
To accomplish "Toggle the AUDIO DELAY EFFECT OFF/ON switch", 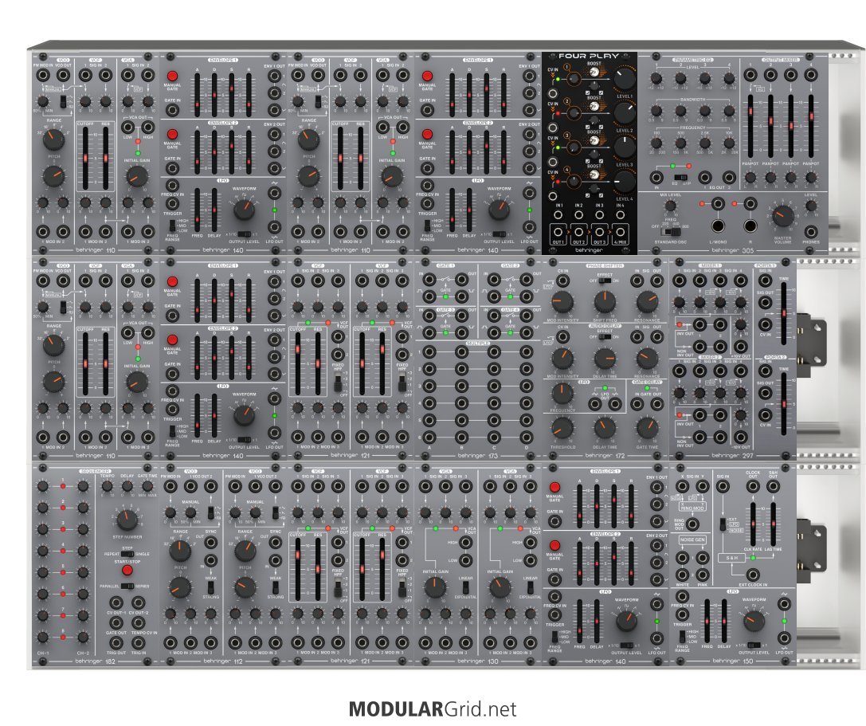I will (605, 336).
